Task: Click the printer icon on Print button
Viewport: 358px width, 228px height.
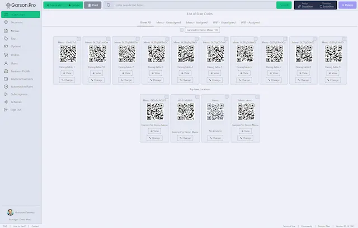Action: [89, 5]
